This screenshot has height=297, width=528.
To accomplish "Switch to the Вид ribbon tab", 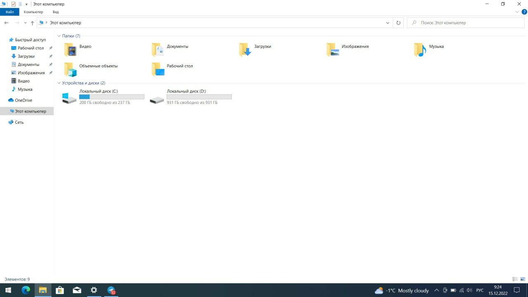I will pos(56,12).
